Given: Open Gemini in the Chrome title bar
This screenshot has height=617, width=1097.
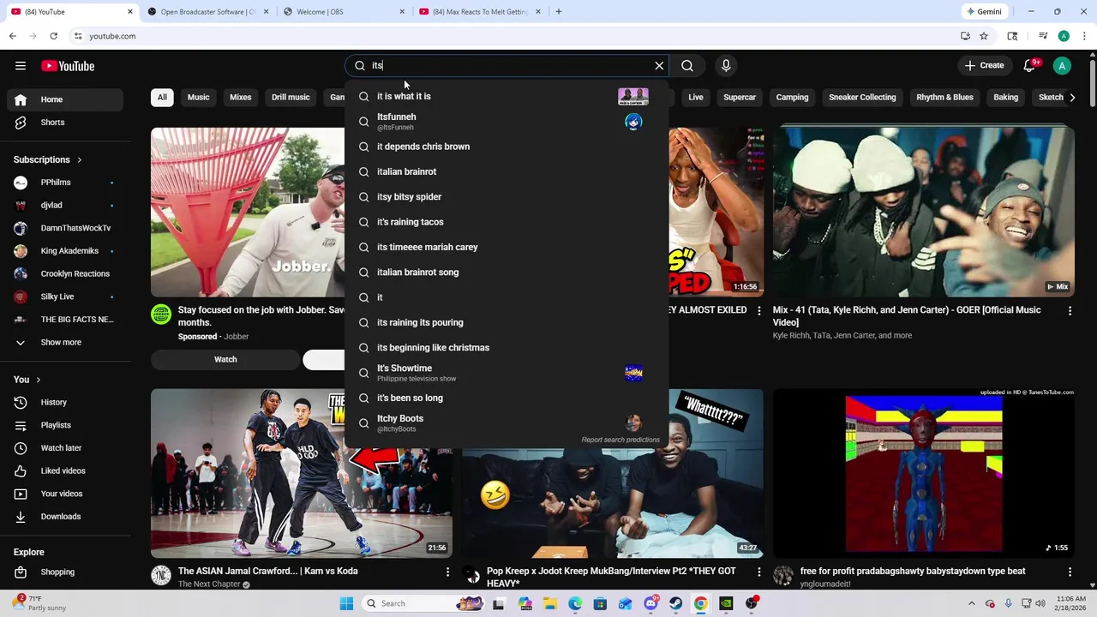Looking at the screenshot, I should 983,12.
